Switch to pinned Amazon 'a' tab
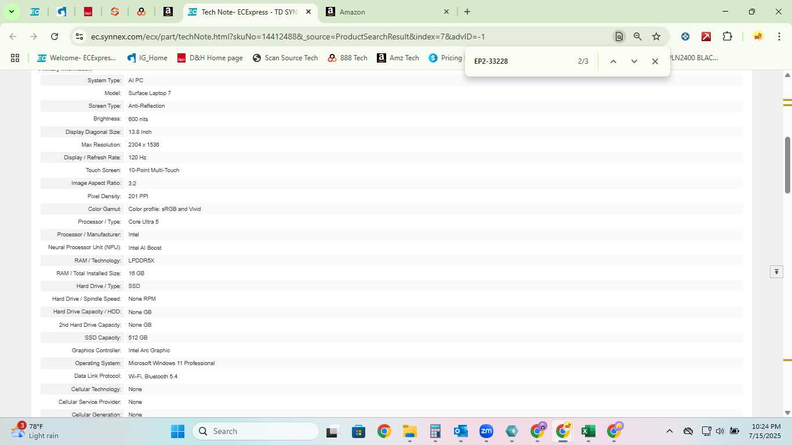792x445 pixels. point(168,12)
